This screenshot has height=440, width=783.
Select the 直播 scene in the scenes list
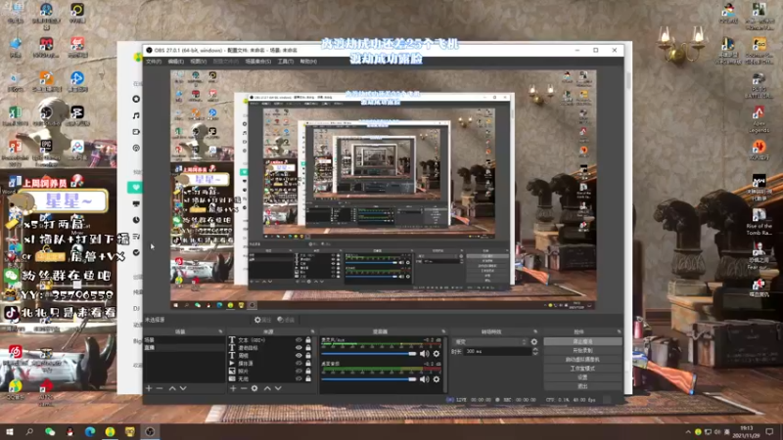click(x=184, y=347)
